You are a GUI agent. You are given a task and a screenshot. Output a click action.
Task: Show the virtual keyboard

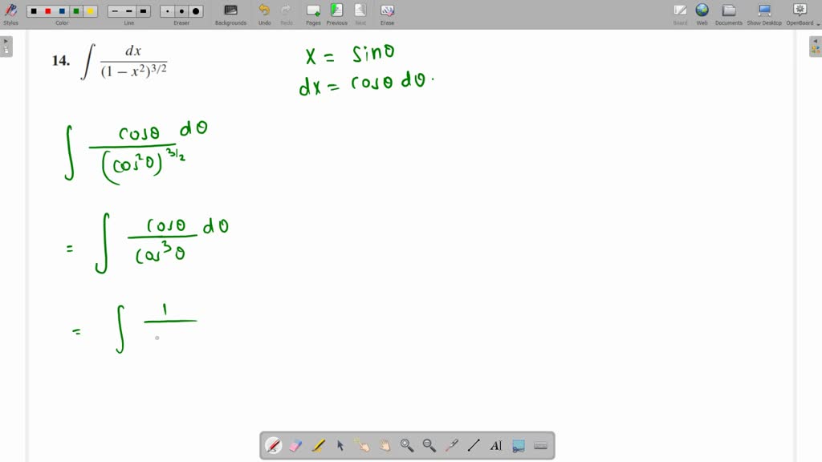pos(540,445)
